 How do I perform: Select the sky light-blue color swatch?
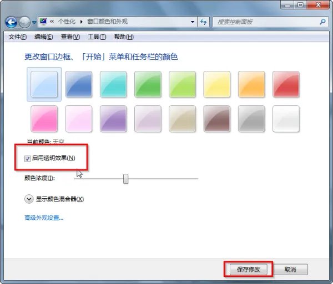point(44,84)
